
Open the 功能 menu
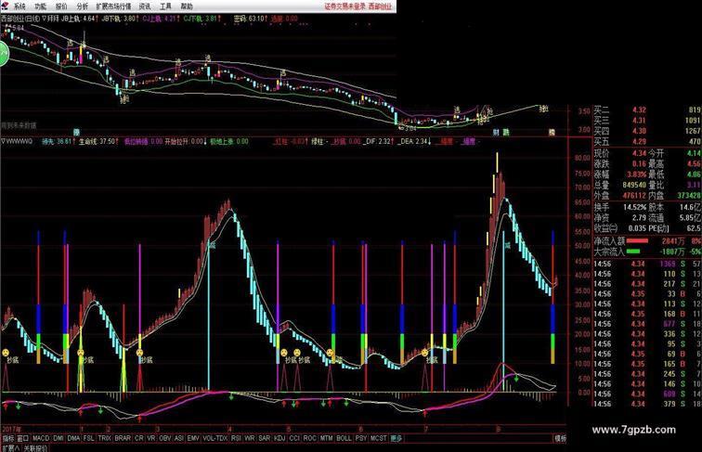40,6
